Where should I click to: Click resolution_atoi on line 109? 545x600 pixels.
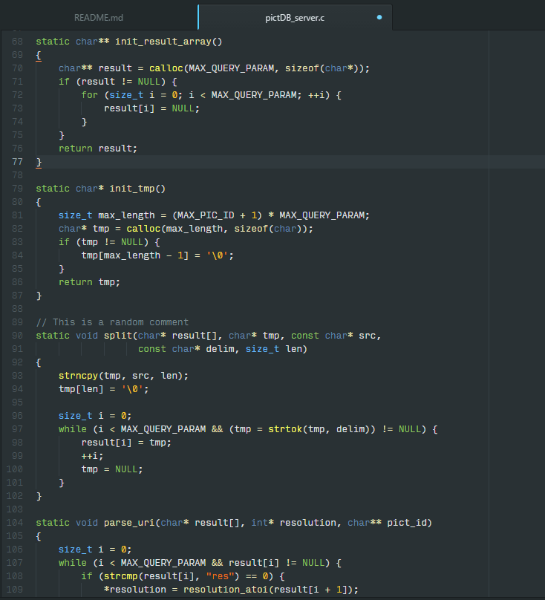point(226,590)
